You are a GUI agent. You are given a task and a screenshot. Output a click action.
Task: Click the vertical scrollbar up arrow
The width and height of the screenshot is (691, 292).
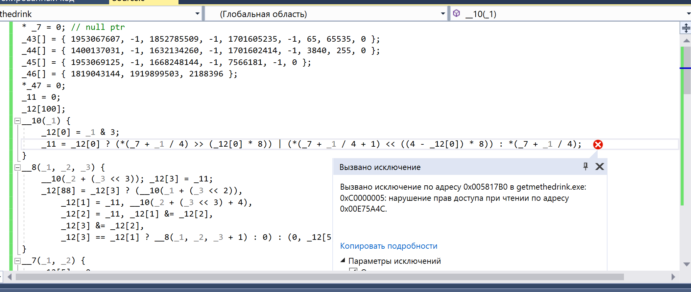[x=686, y=41]
